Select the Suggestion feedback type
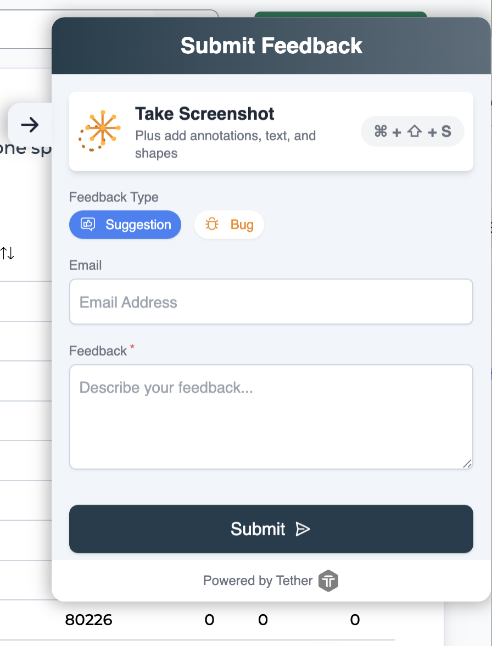Viewport: 492px width, 646px height. (x=125, y=225)
